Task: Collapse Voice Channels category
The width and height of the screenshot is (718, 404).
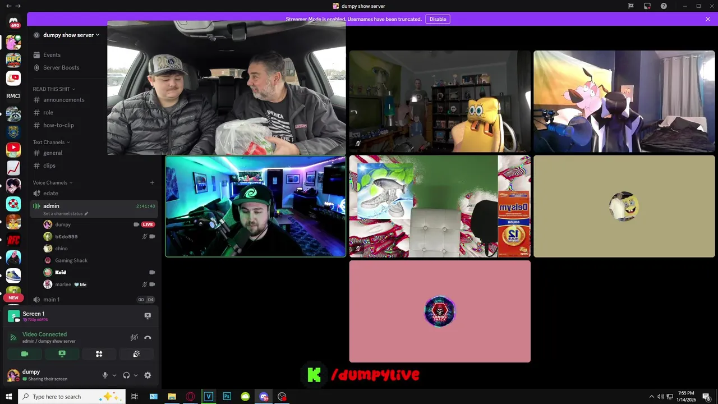Action: click(x=53, y=182)
